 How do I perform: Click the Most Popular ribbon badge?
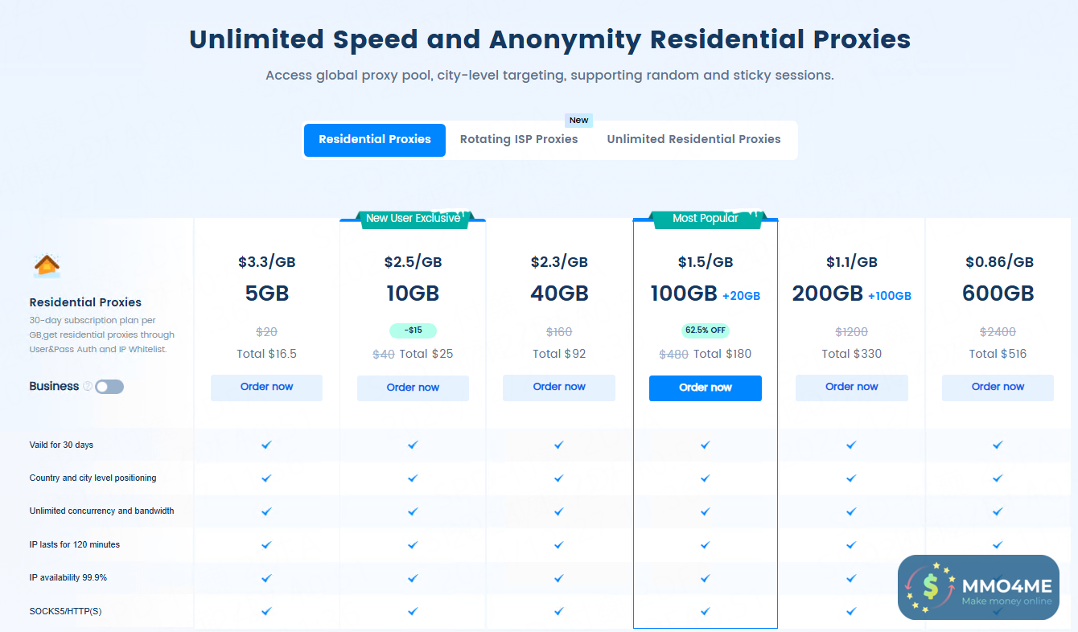tap(706, 219)
